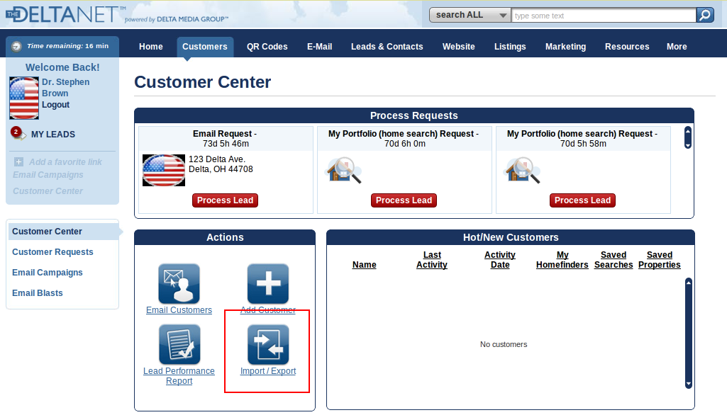The image size is (727, 415).
Task: Open the Email Customers link
Action: (x=179, y=310)
